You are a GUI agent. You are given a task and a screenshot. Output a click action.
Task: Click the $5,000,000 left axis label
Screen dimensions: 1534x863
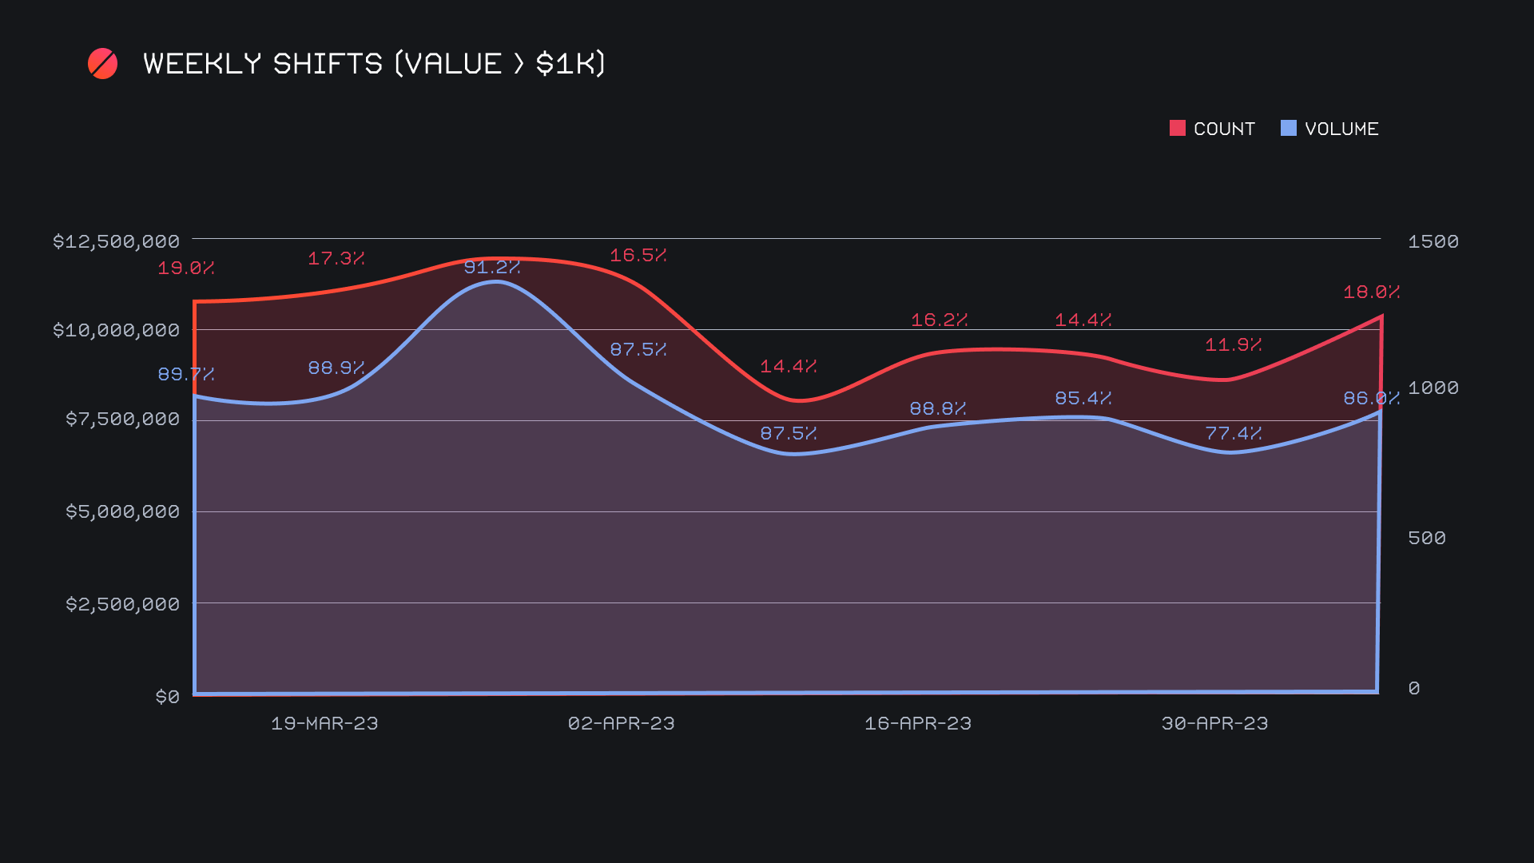122,511
